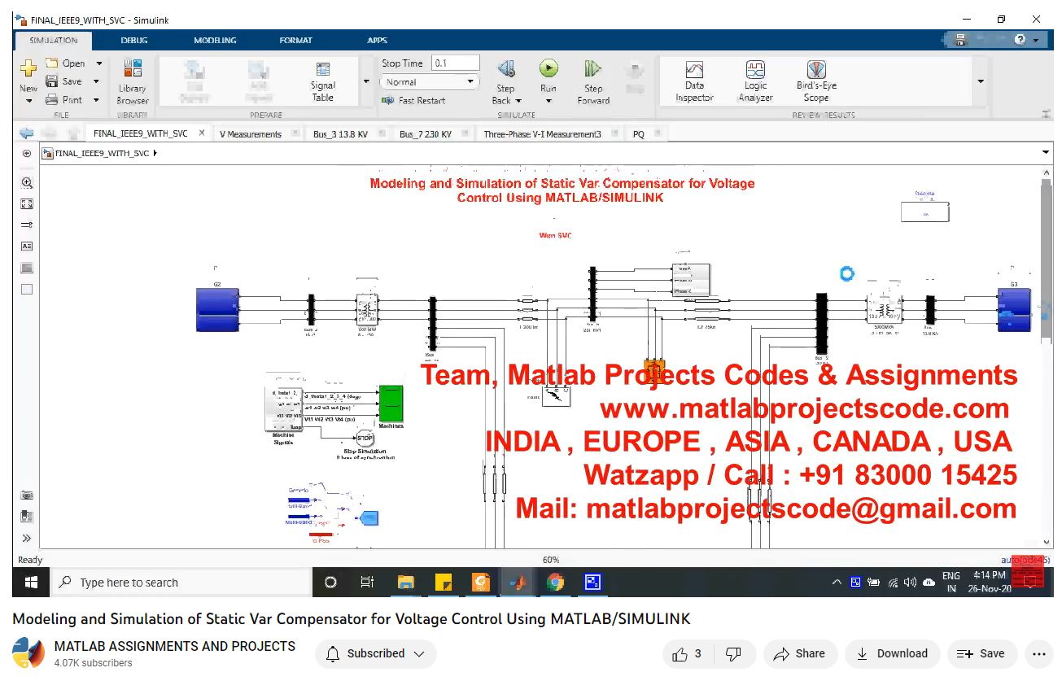Select the Bus_7 230 KV tab
The image size is (1062, 681).
click(425, 134)
